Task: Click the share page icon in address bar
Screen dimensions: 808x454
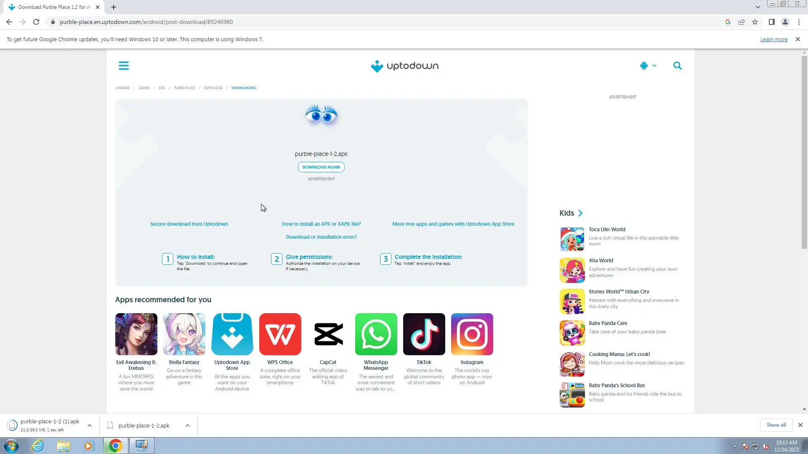Action: click(x=741, y=22)
